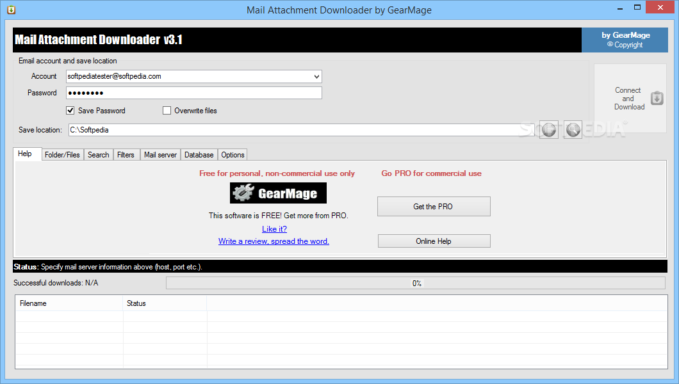Click into the Password field
Image resolution: width=679 pixels, height=384 pixels.
tap(194, 93)
